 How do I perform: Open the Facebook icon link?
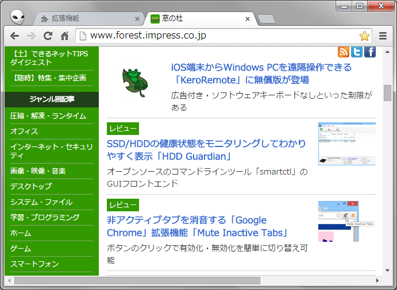coord(369,52)
